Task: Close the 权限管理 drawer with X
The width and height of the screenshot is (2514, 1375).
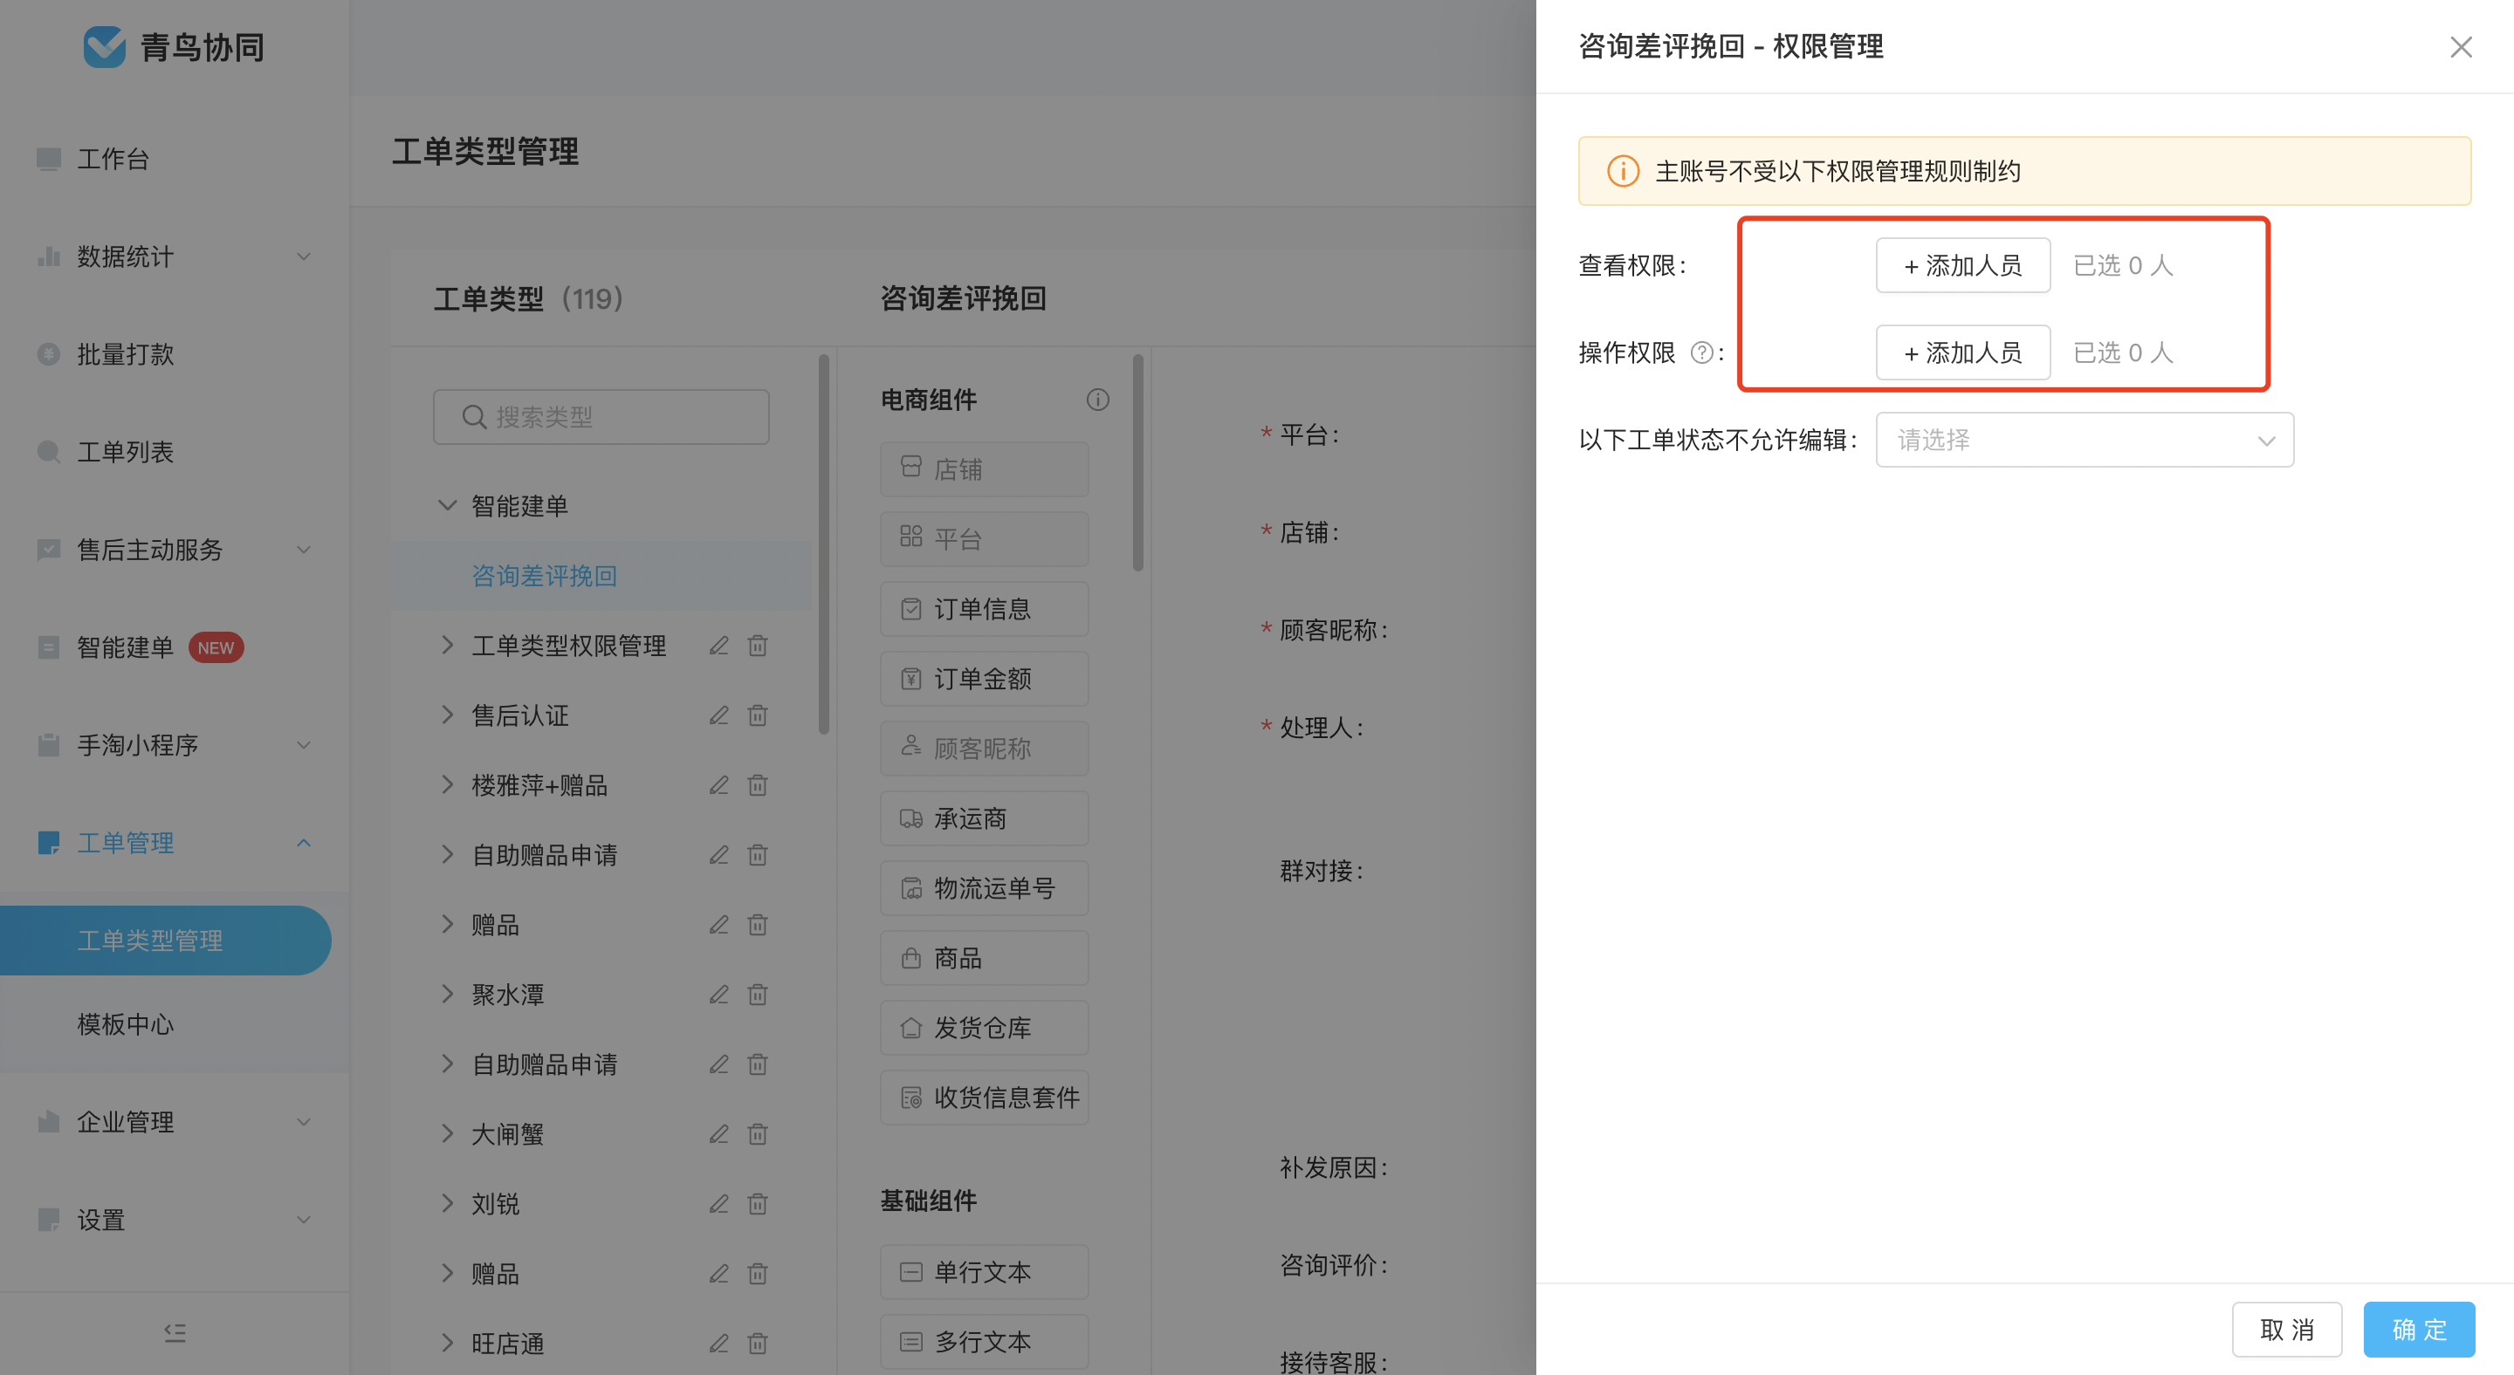Action: tap(2461, 47)
